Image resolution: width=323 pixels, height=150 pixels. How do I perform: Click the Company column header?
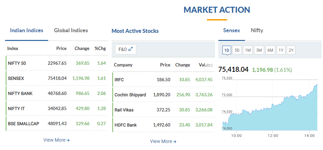(123, 65)
